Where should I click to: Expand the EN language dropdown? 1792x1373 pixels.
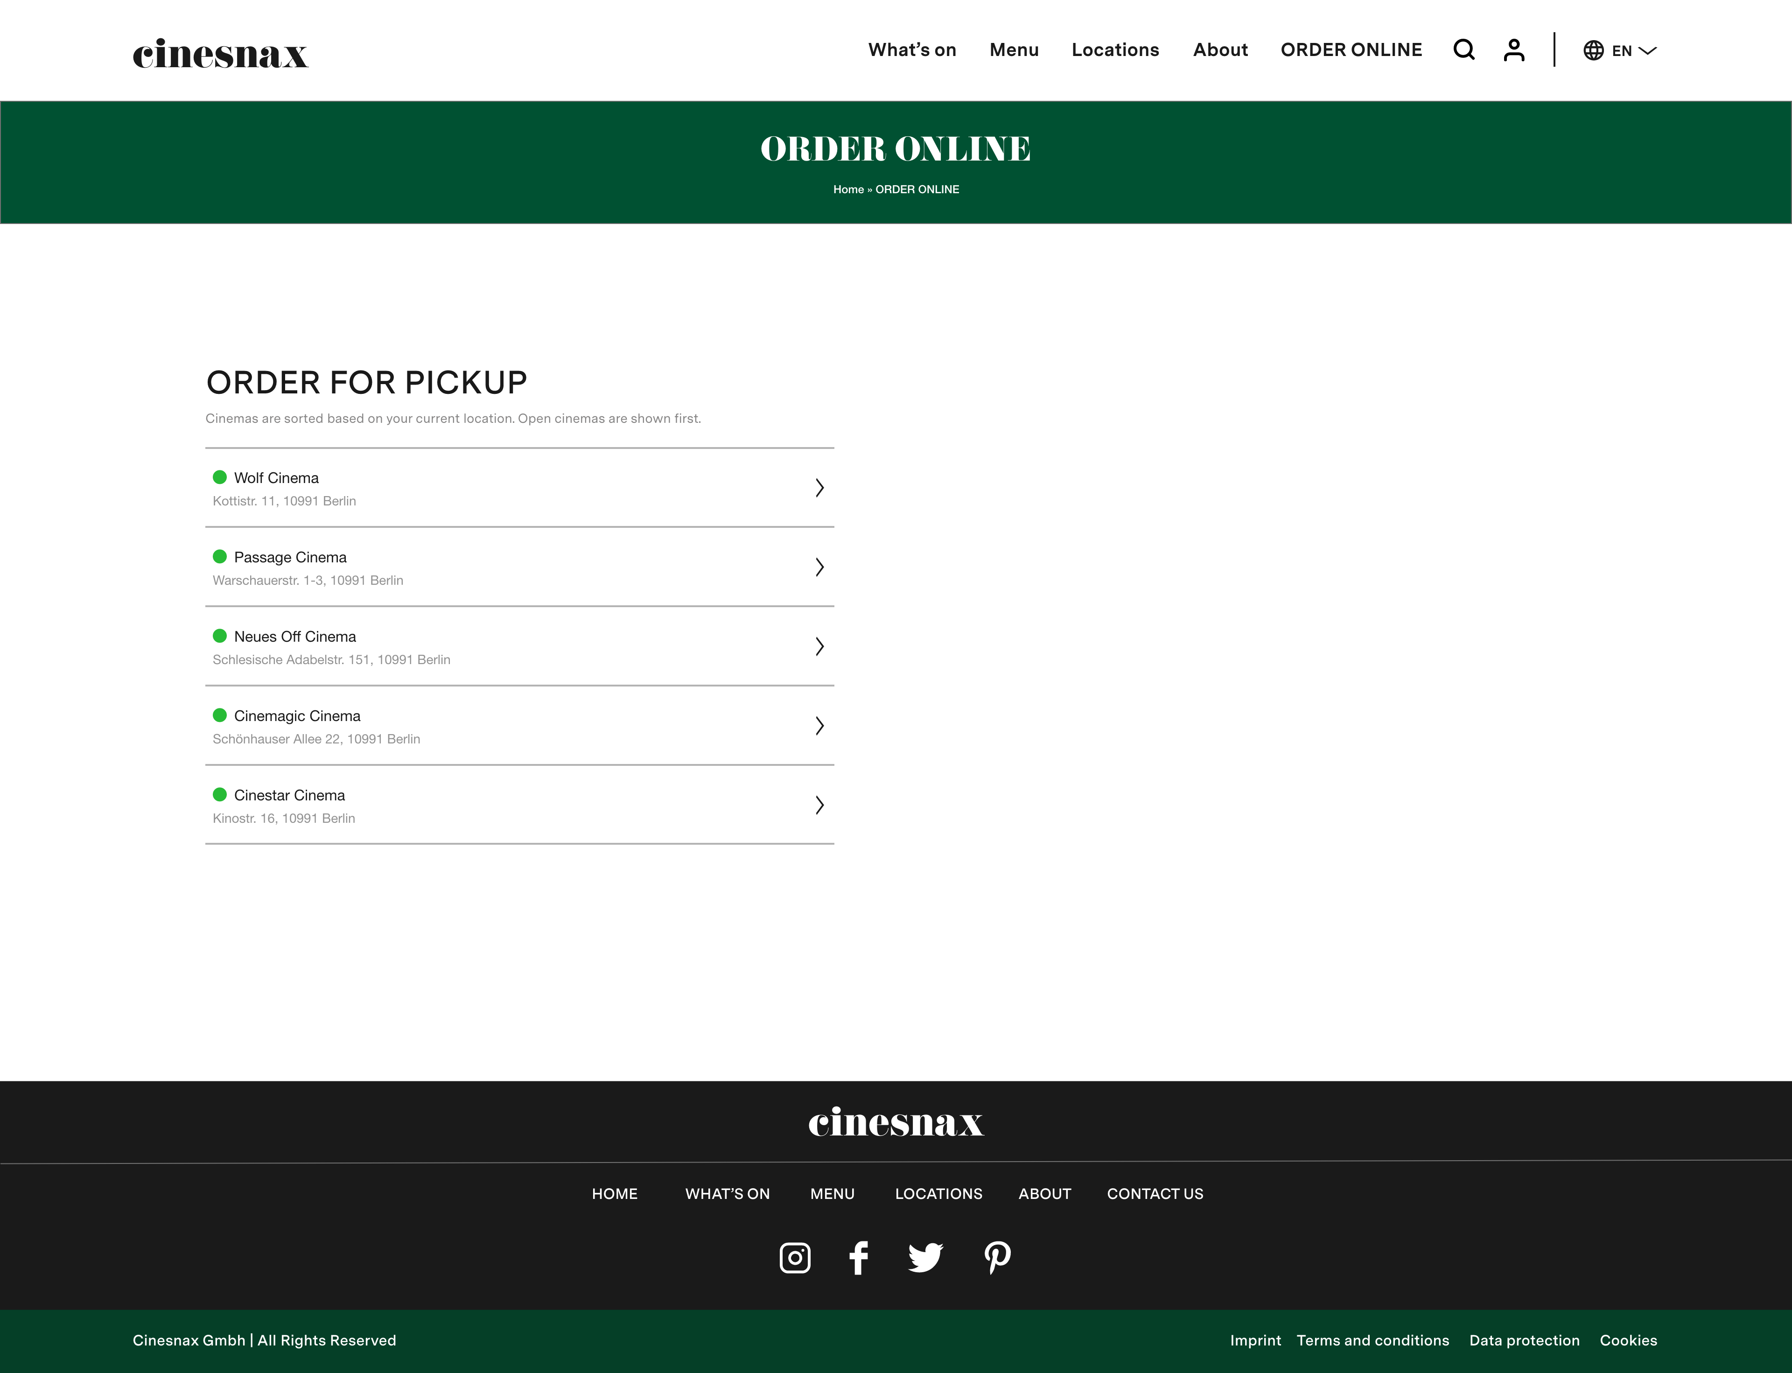[x=1633, y=51]
